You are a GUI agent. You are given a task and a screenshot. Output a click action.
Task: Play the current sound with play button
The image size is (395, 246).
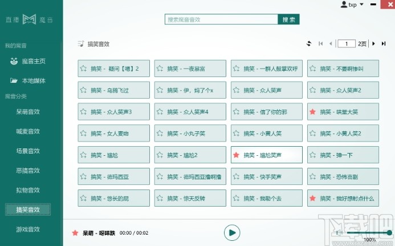pos(232,233)
